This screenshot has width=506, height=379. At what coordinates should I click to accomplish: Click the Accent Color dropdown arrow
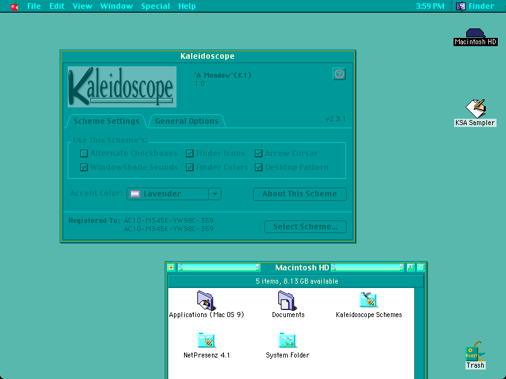[x=215, y=194]
